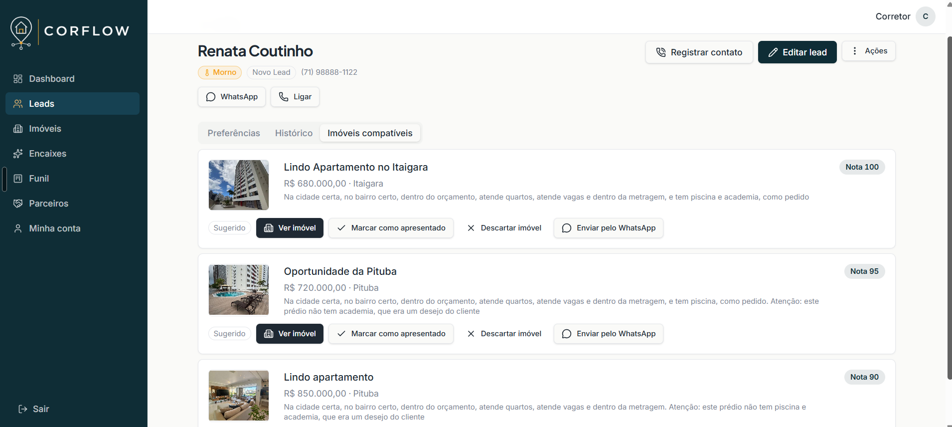952x427 pixels.
Task: Click the Novo Lead status badge
Action: (271, 72)
